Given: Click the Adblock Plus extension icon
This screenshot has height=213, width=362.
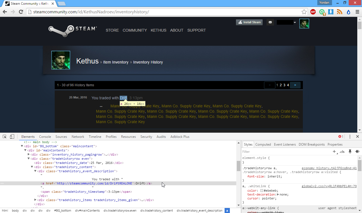Looking at the screenshot, I should (x=313, y=12).
